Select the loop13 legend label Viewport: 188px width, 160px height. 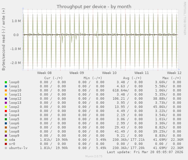(x=15, y=103)
